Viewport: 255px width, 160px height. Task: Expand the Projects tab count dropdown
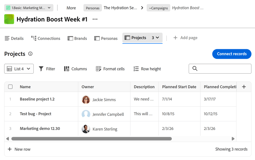(155, 38)
